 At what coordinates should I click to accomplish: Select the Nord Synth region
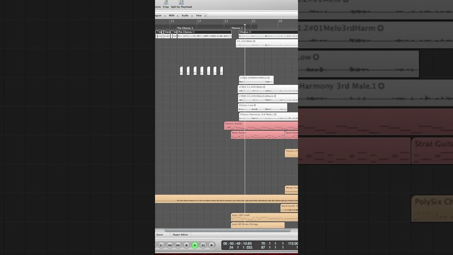coord(289,208)
